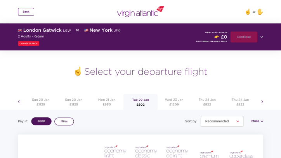Viewport: 281px width, 158px height.
Task: Click the UK flag beside London Gatwick
Action: [20, 30]
